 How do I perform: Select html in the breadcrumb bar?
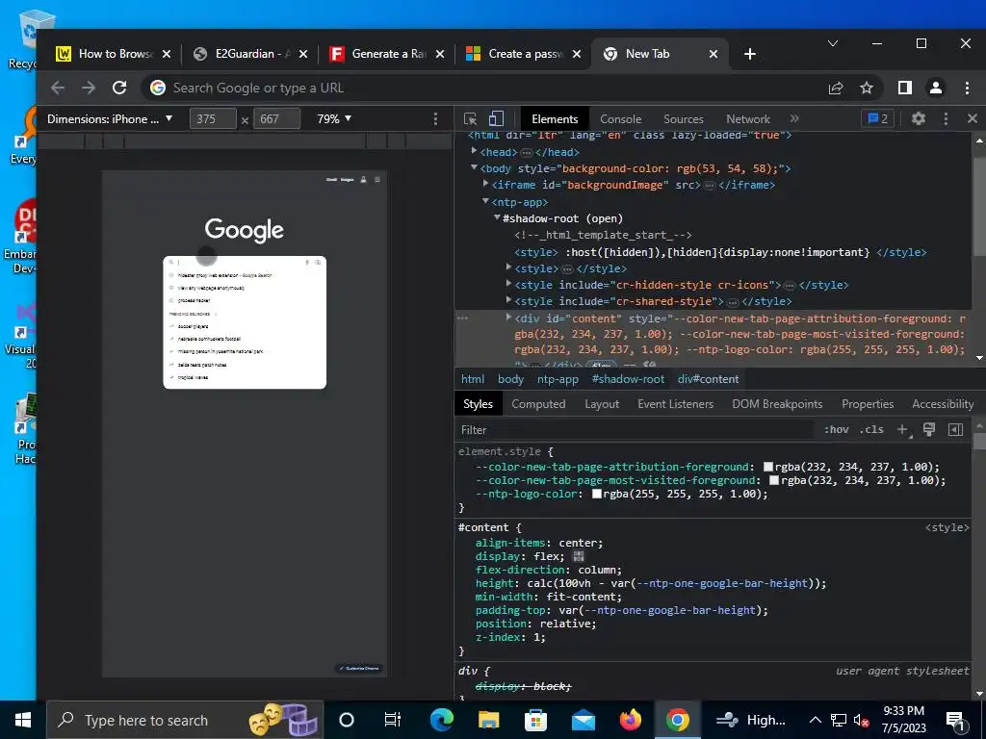tap(473, 379)
